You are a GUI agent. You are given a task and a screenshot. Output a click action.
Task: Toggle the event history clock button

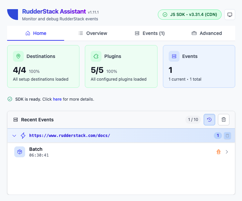click(209, 120)
